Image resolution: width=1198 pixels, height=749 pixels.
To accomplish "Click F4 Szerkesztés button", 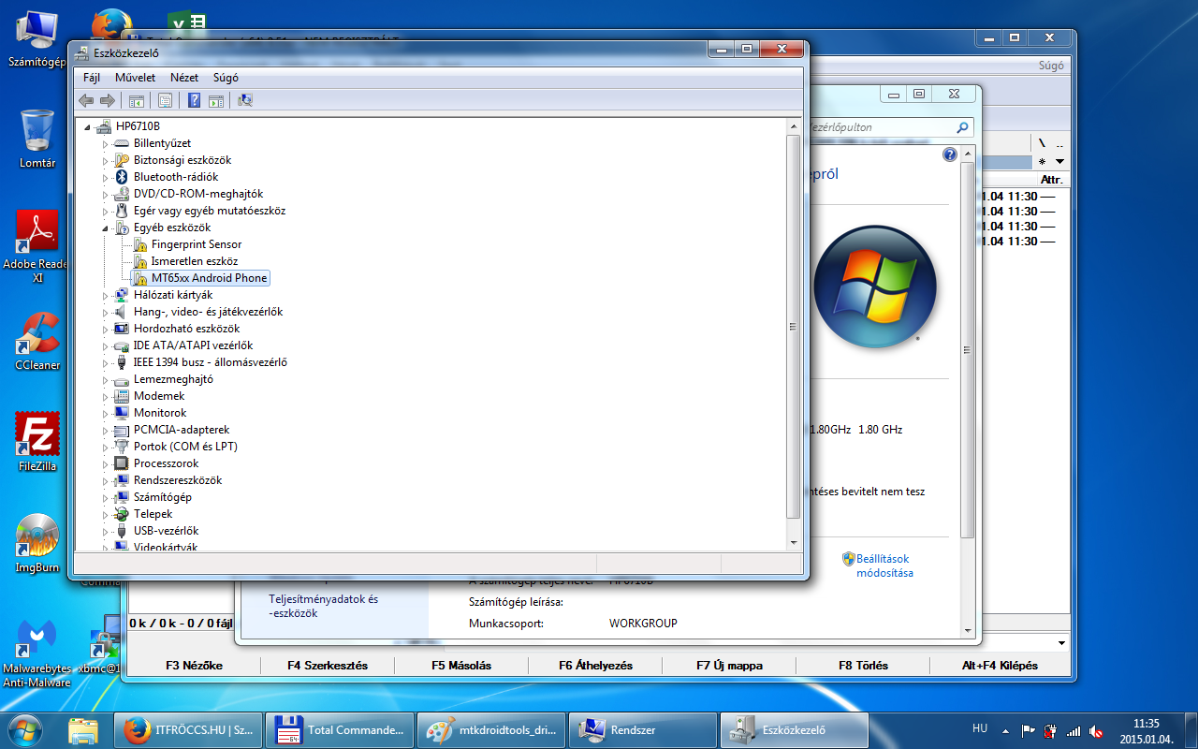I will click(328, 665).
